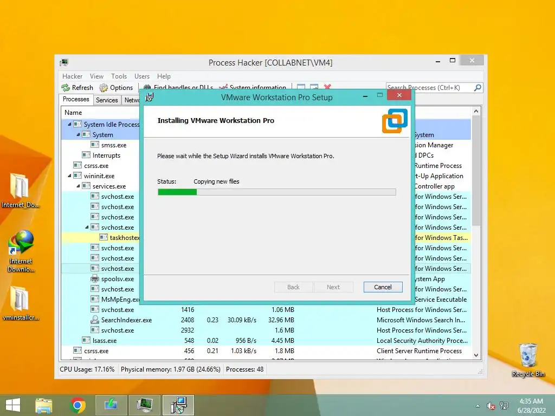
Task: Open the Windows Start button
Action: [13, 405]
